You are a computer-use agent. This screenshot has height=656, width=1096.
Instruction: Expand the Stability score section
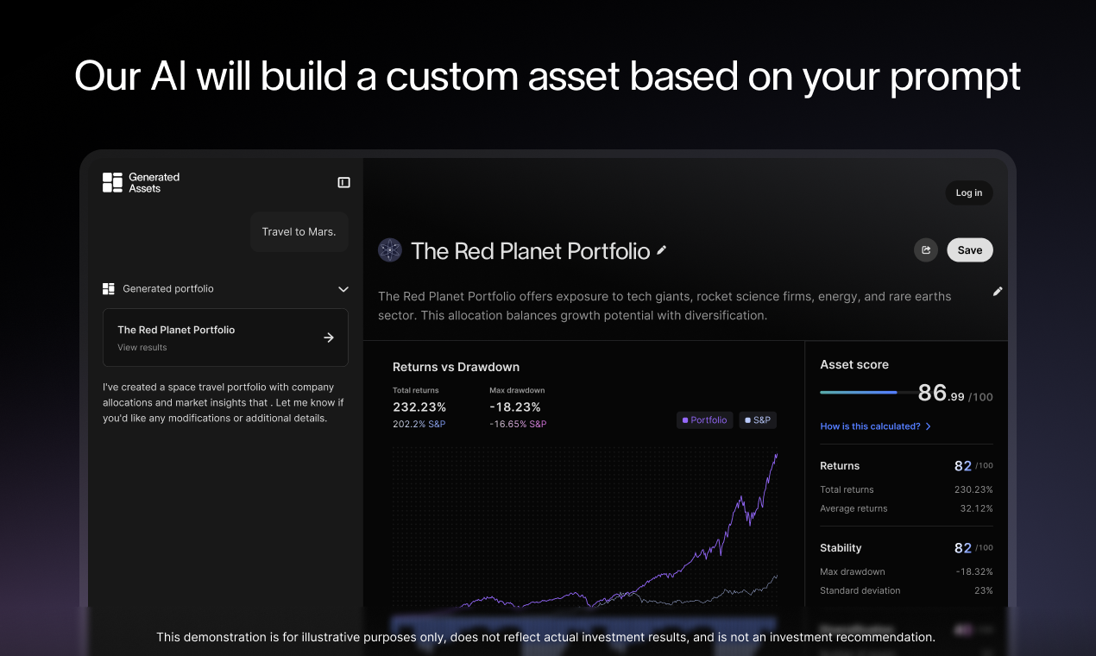906,548
